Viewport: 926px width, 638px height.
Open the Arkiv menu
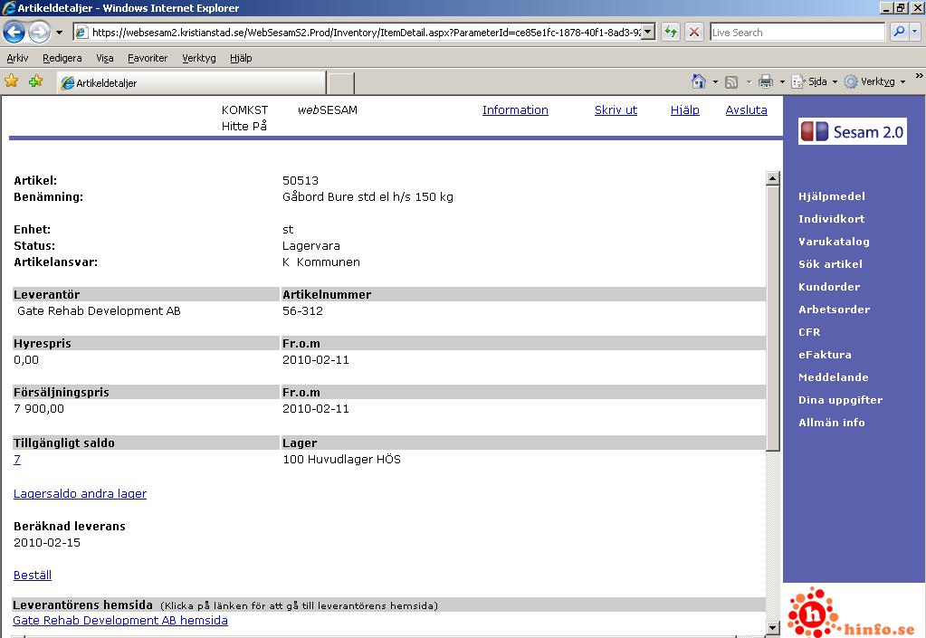pos(17,58)
